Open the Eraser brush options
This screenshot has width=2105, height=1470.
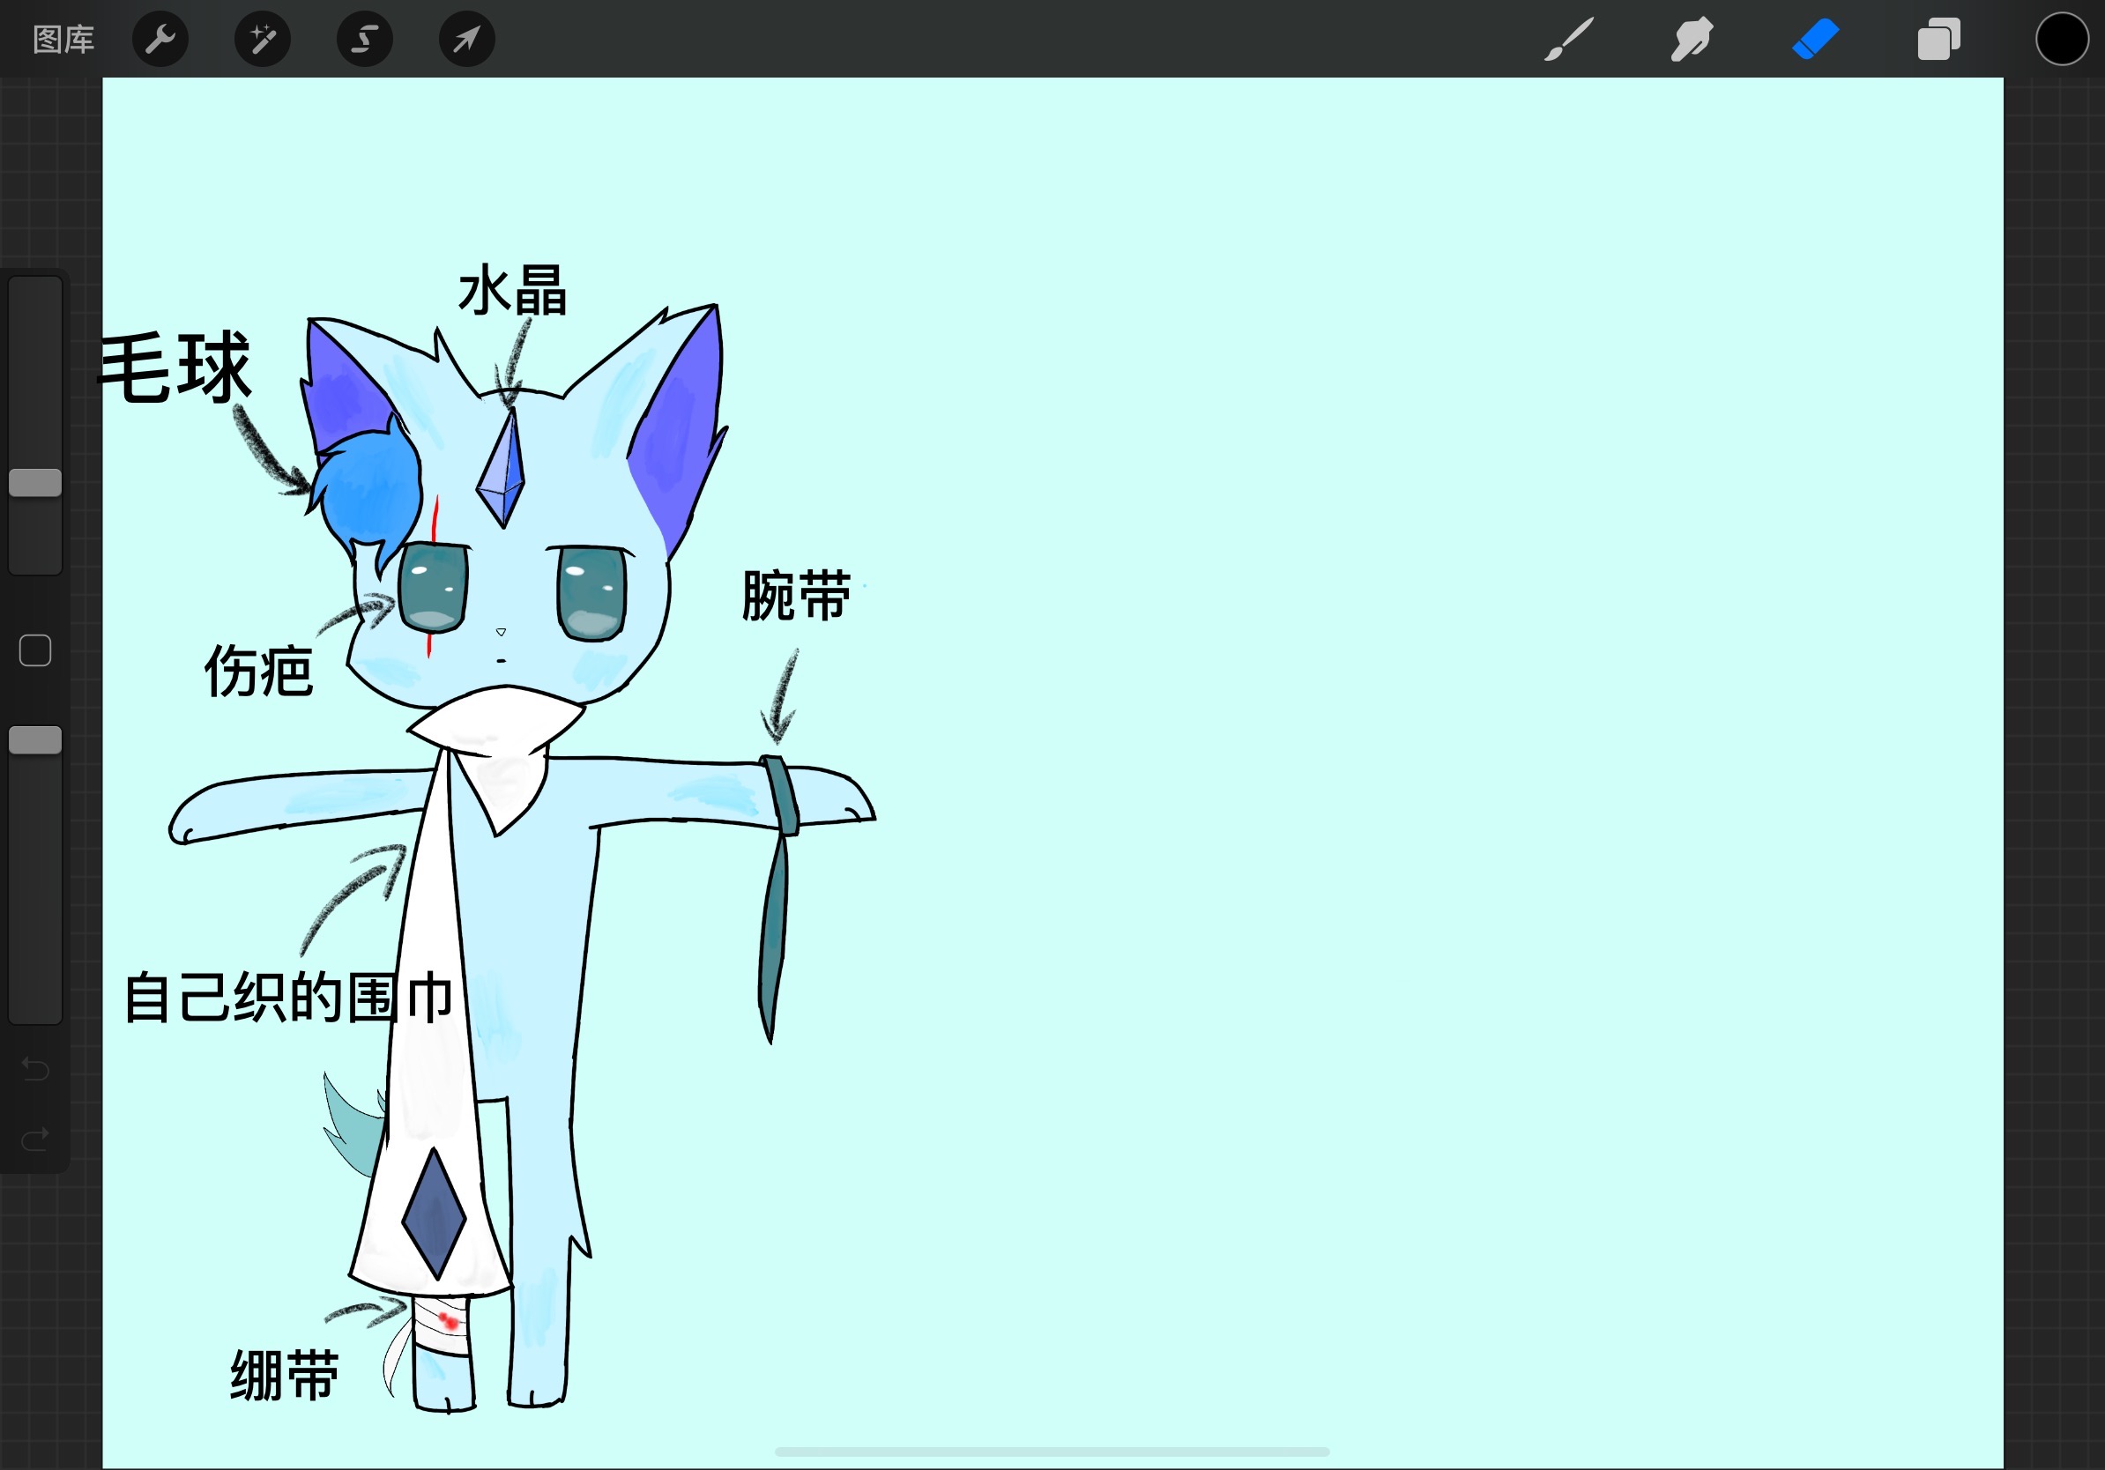1816,39
